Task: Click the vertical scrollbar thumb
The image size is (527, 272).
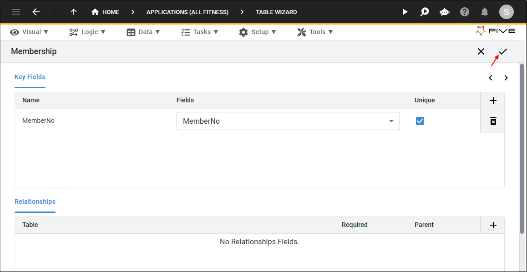Action: 522,148
